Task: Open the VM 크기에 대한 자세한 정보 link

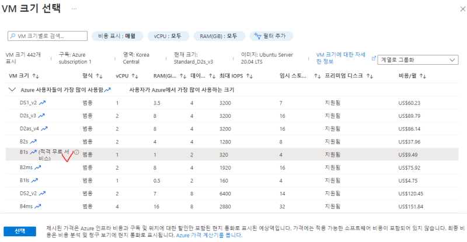Action: point(341,58)
